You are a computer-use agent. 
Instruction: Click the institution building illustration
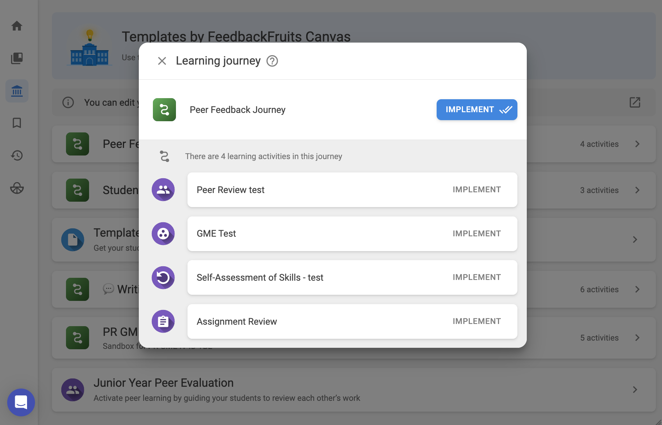pyautogui.click(x=89, y=48)
